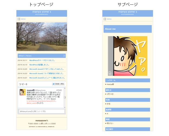The image size is (169, 136).
Task: Click the footer copyright line
Action: pos(42,126)
